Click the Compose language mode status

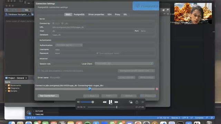(x=199, y=118)
